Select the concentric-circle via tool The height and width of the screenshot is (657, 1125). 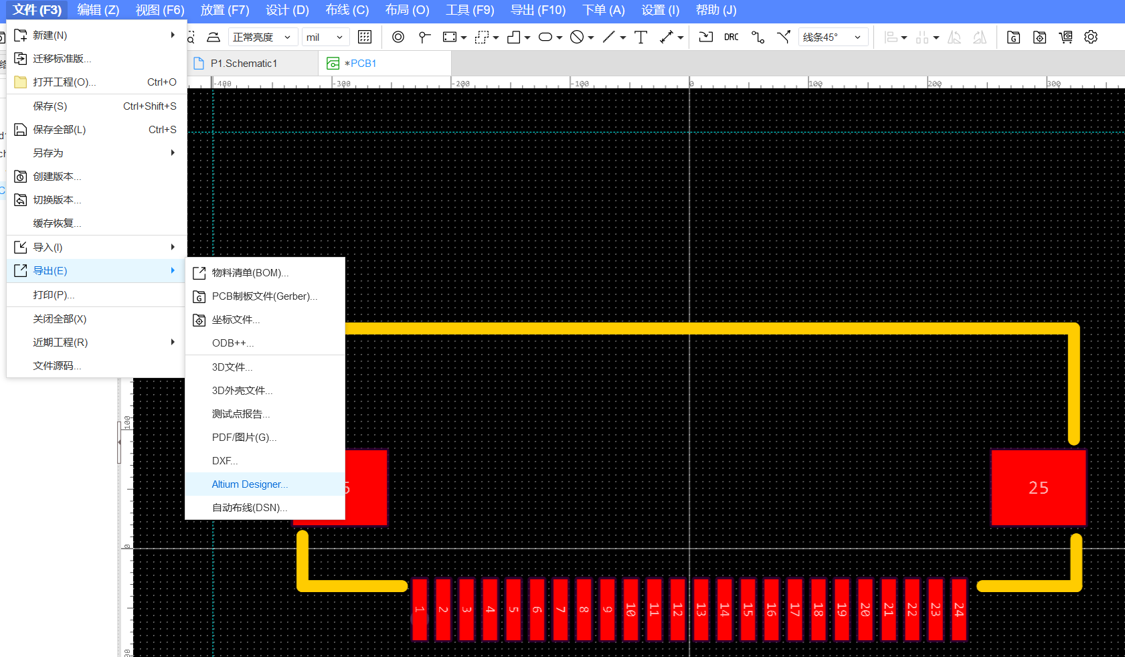point(398,37)
